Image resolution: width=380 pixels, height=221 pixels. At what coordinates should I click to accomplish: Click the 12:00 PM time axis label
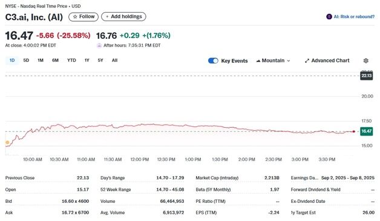140,159
